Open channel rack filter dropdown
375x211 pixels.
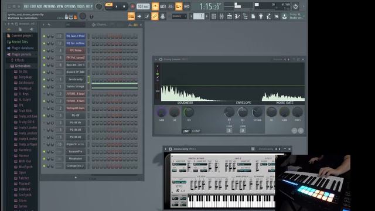pos(76,25)
